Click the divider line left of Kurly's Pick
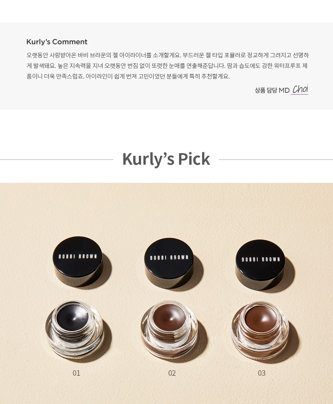 pyautogui.click(x=57, y=160)
